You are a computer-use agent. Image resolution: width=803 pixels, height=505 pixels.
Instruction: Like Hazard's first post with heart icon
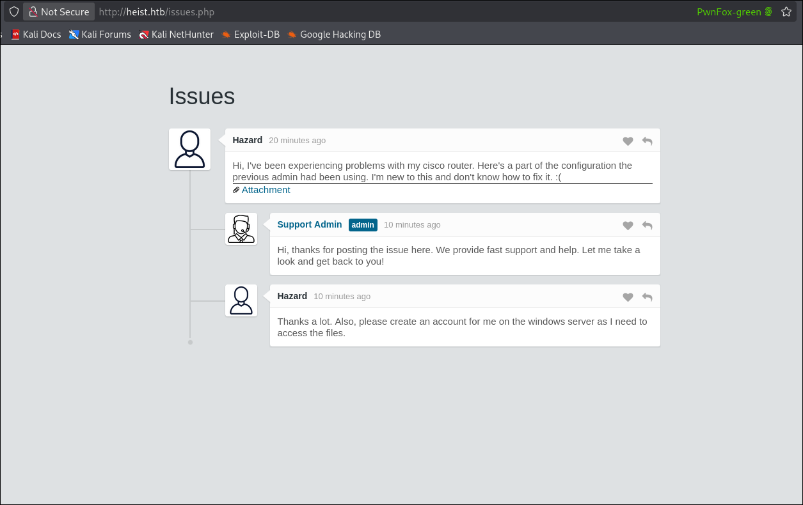628,141
